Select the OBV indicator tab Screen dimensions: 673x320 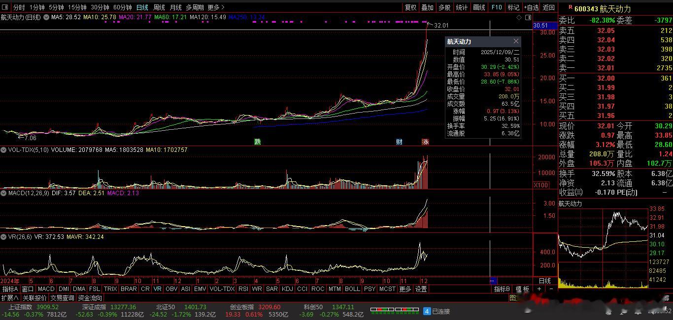(x=171, y=289)
